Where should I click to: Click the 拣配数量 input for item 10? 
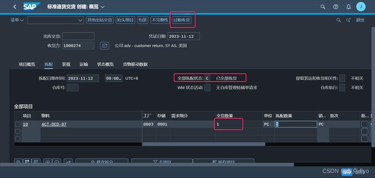tap(296, 124)
